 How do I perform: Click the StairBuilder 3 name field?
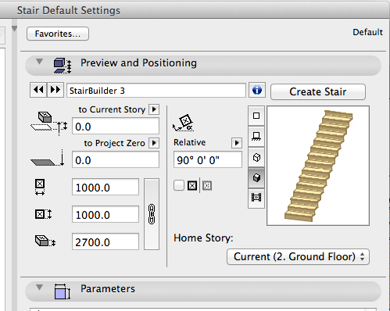coord(156,91)
